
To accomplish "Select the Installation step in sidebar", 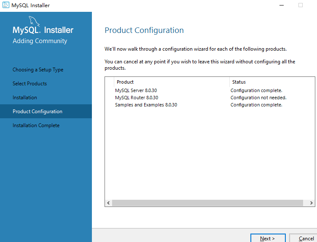I will (x=25, y=98).
